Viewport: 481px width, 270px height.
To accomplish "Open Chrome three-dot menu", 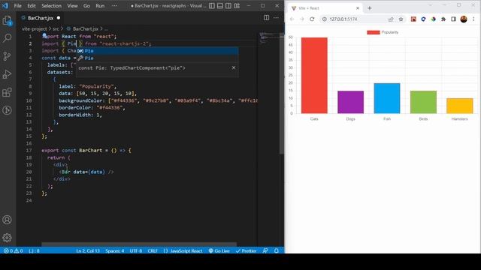I will [x=473, y=19].
